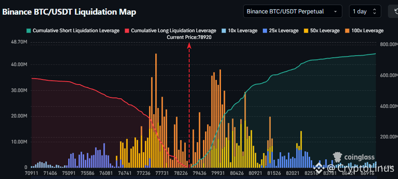Click the 400.00M right axis label
The height and width of the screenshot is (179, 398).
pyautogui.click(x=389, y=106)
